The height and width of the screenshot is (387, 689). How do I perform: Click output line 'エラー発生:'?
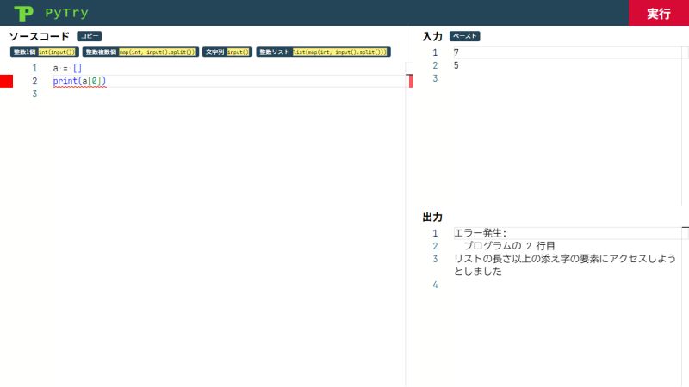coord(480,233)
